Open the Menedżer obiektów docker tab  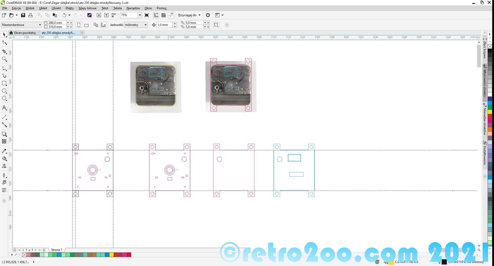point(484,121)
